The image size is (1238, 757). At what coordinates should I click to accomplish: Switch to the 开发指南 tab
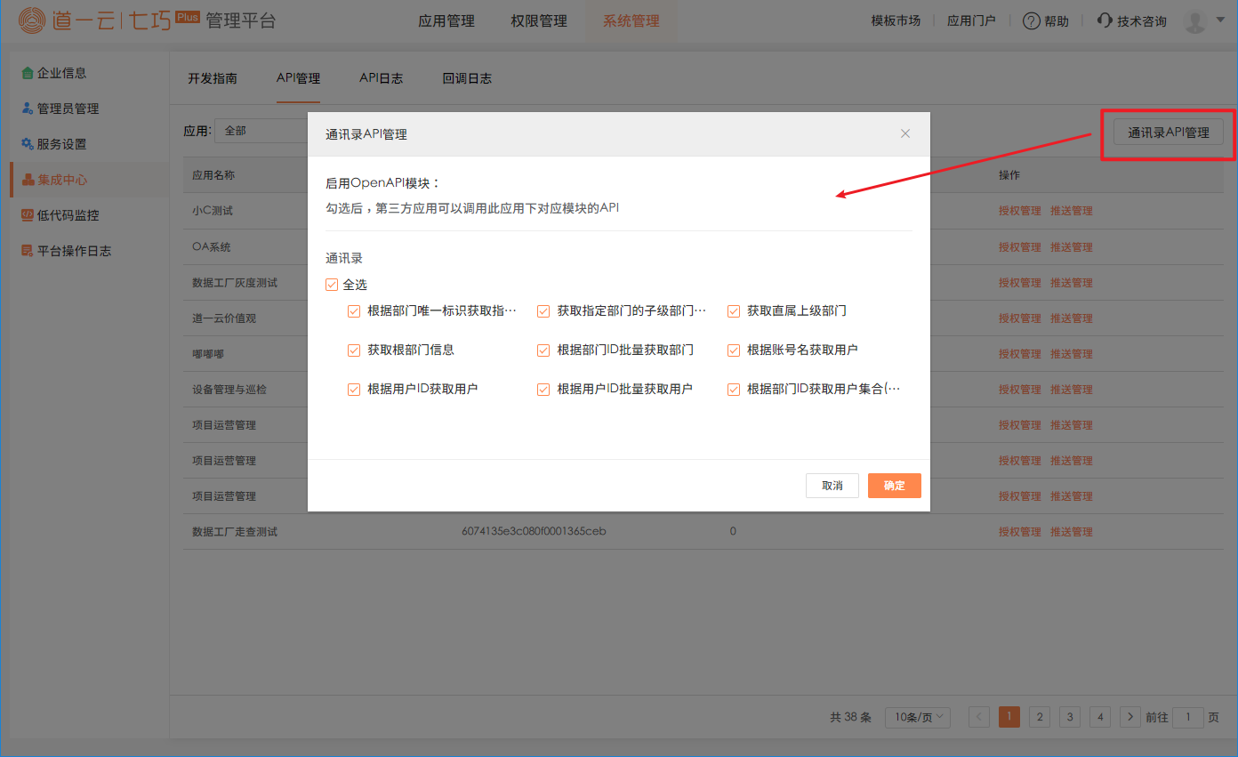tap(213, 78)
